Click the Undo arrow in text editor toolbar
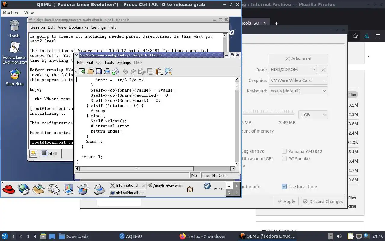The height and width of the screenshot is (241, 385). pyautogui.click(x=125, y=71)
